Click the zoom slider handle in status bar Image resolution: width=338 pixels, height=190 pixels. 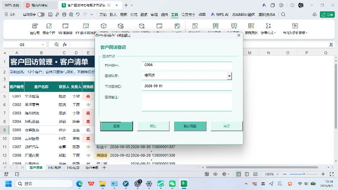tap(304, 174)
